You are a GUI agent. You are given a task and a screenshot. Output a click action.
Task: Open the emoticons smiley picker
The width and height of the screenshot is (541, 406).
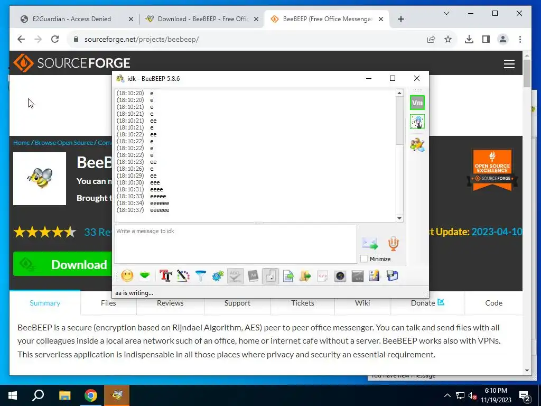pos(127,276)
